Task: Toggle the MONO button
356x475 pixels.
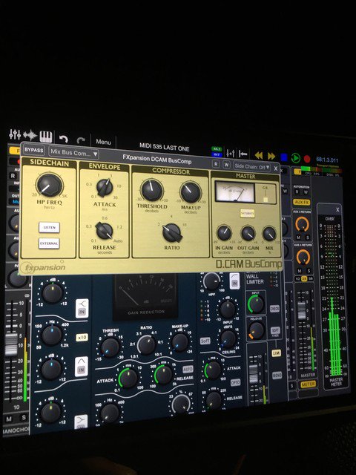Action: (277, 376)
